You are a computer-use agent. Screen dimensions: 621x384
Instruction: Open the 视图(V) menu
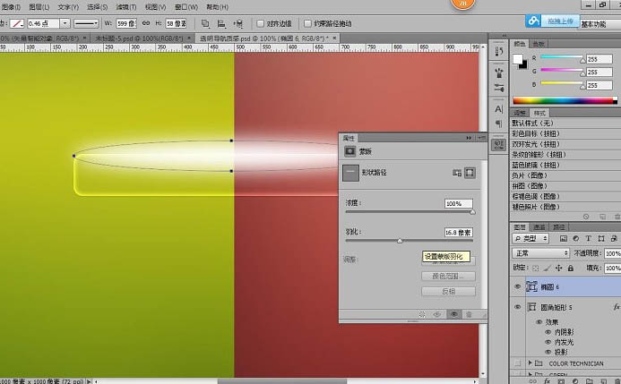(x=155, y=7)
